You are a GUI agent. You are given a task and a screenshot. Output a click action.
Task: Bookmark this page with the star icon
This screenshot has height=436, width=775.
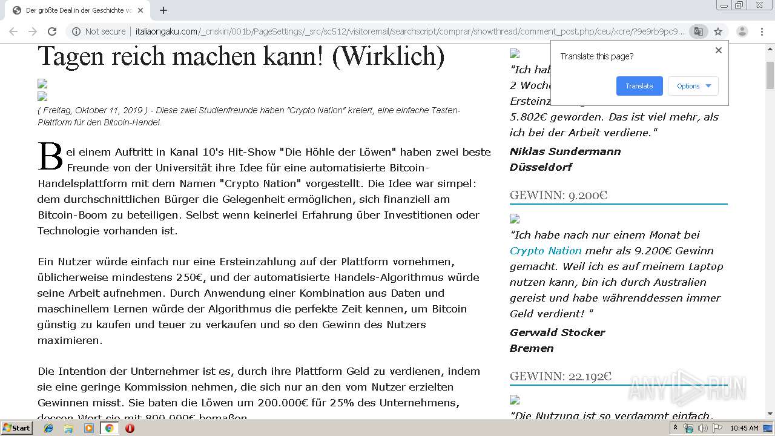718,31
